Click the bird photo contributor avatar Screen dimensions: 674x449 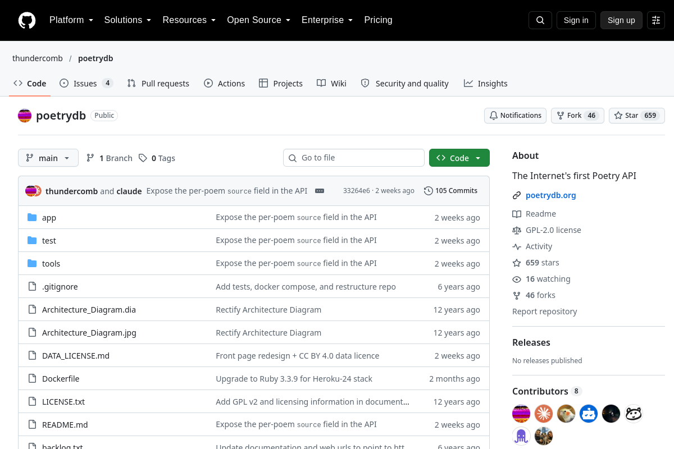pyautogui.click(x=566, y=414)
